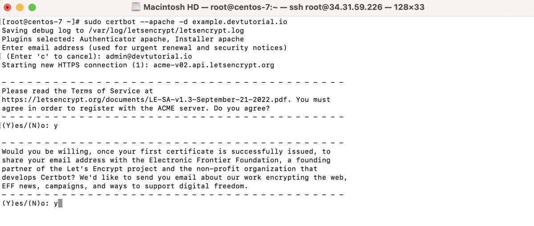Maximize the terminal using green button
This screenshot has width=534, height=226.
(x=32, y=8)
